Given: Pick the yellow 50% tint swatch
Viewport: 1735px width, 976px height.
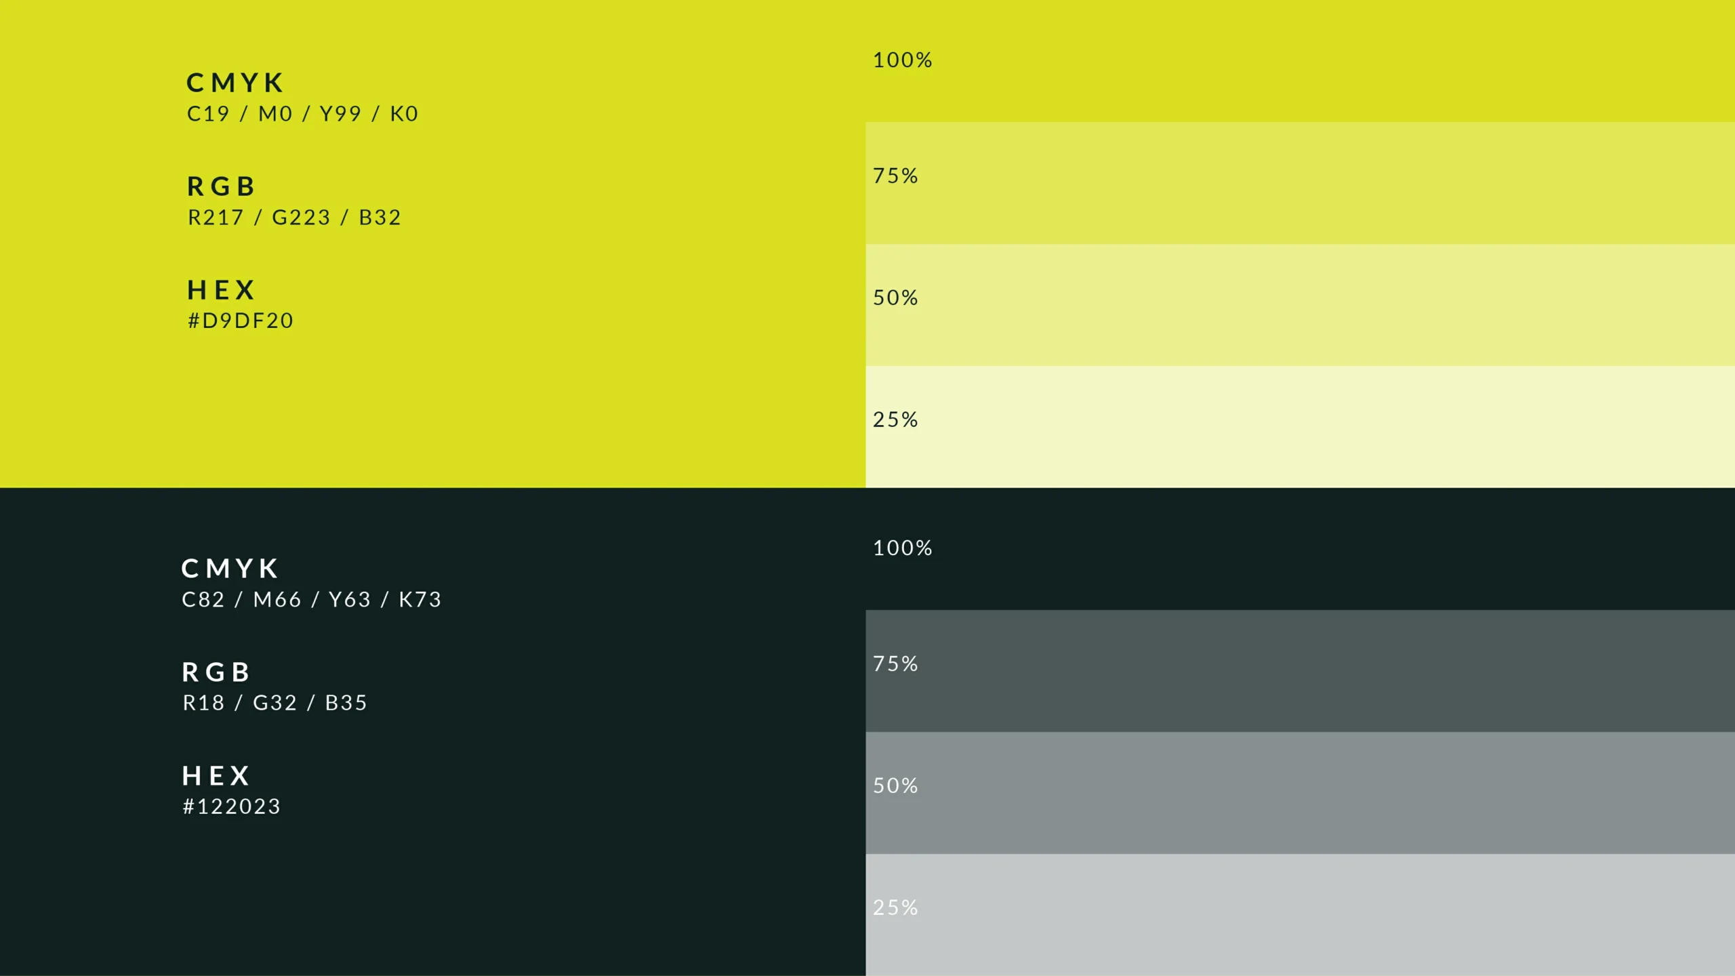Looking at the screenshot, I should tap(1300, 305).
